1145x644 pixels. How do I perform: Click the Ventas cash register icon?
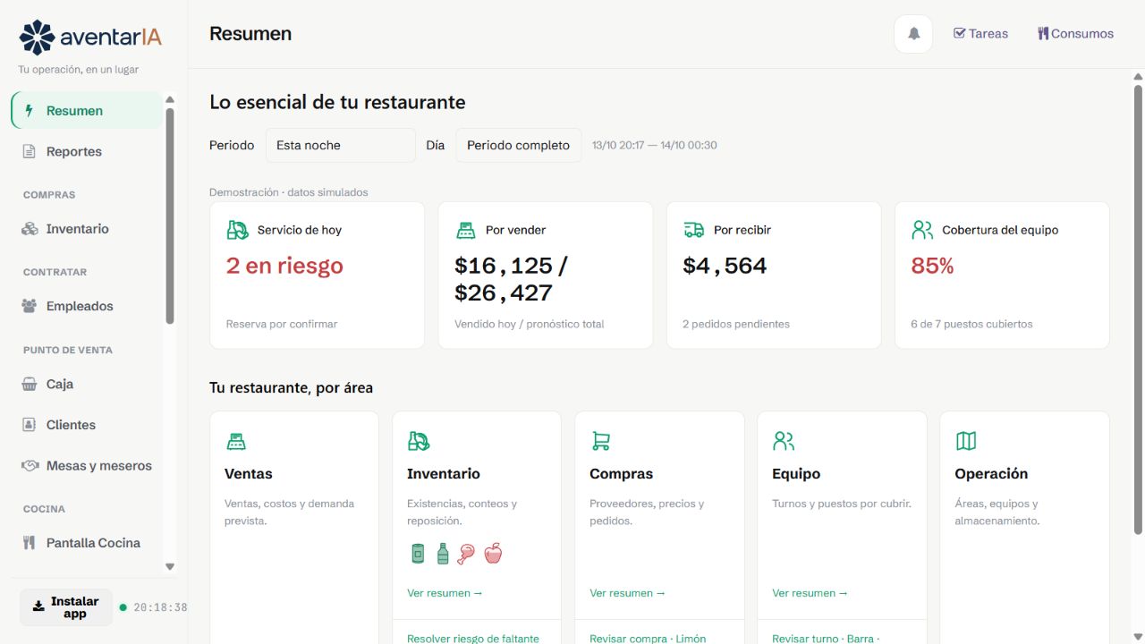(236, 441)
